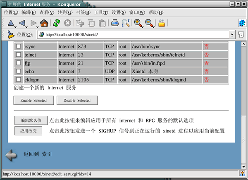Print the page with the printer icon

pyautogui.click(x=115, y=23)
